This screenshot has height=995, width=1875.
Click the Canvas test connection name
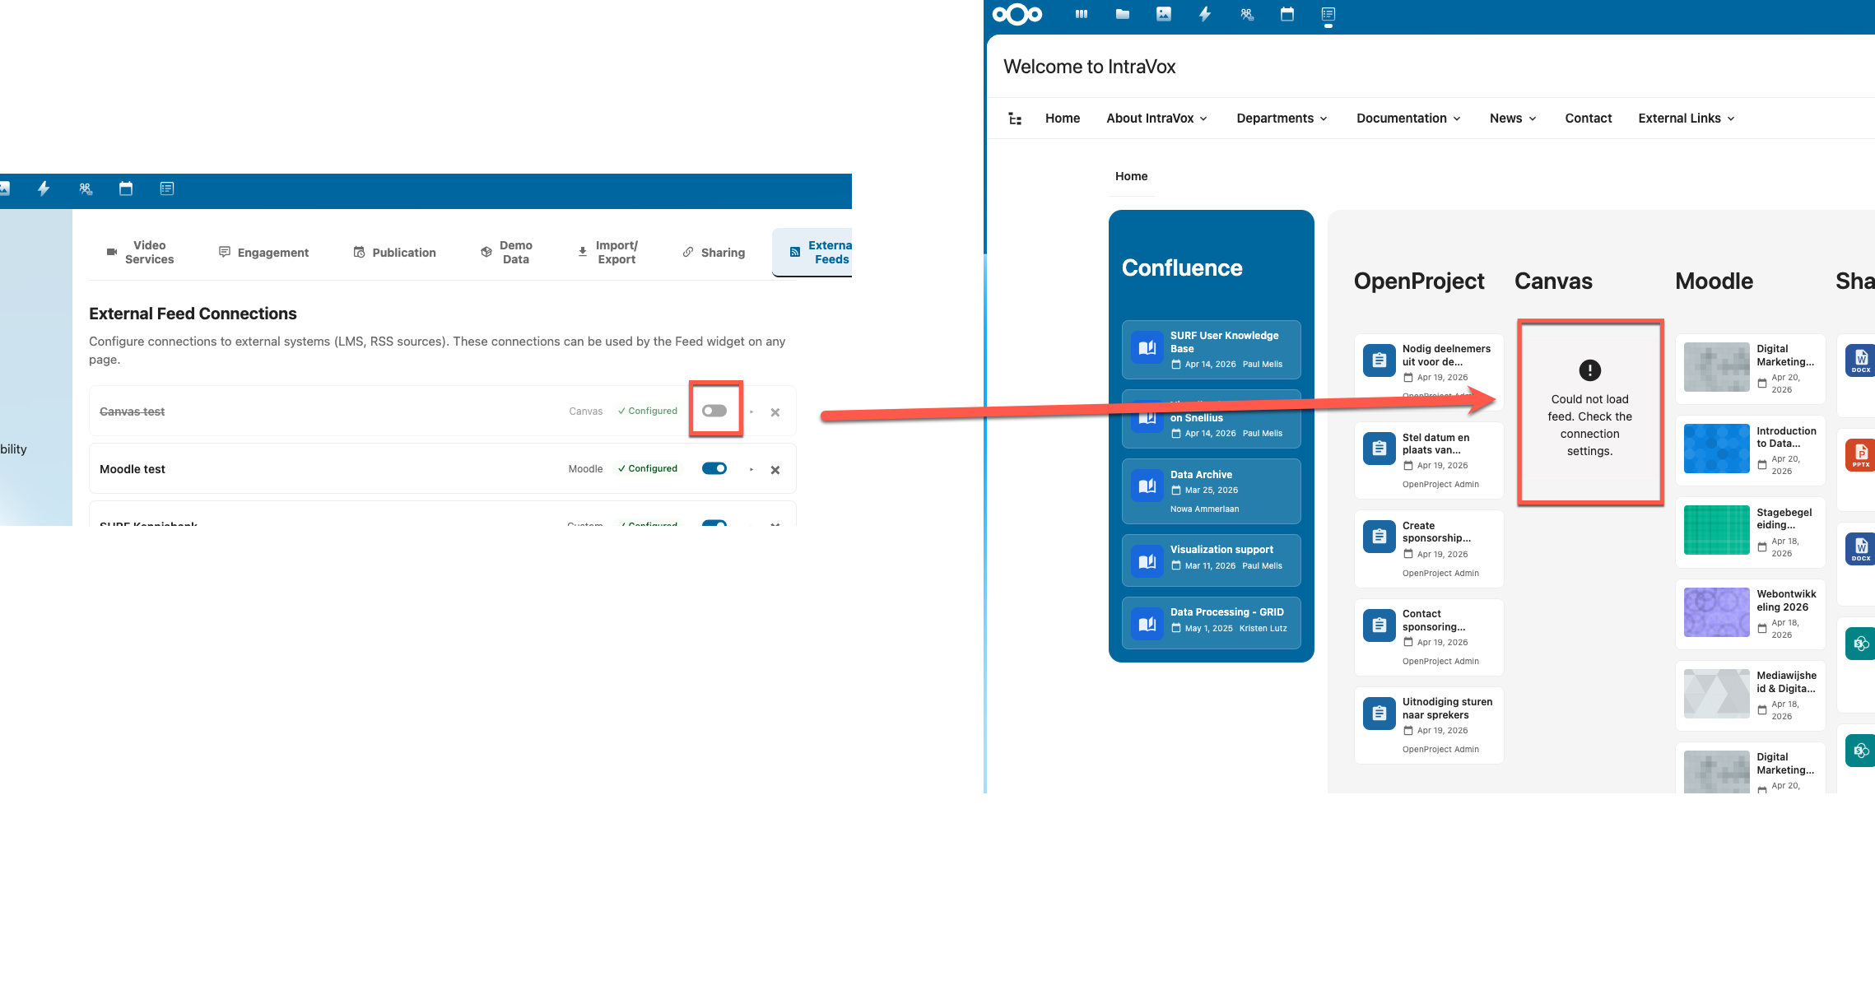(x=133, y=411)
